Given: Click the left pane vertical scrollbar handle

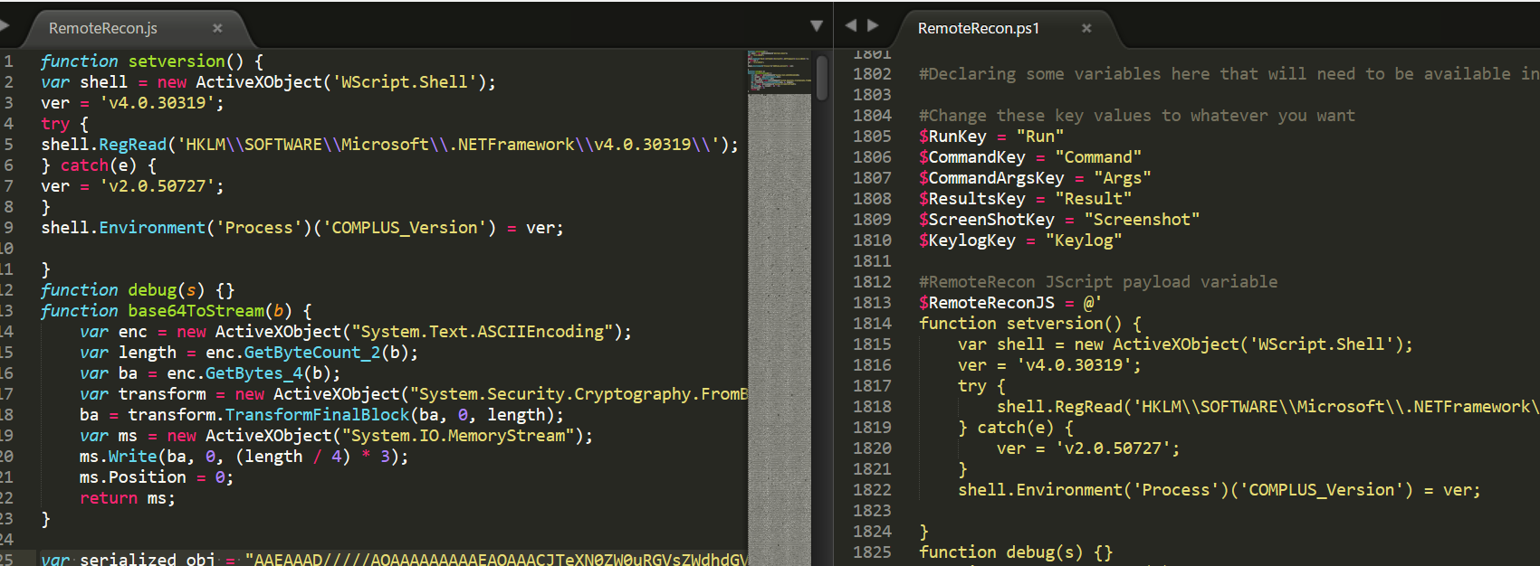Looking at the screenshot, I should (x=822, y=78).
